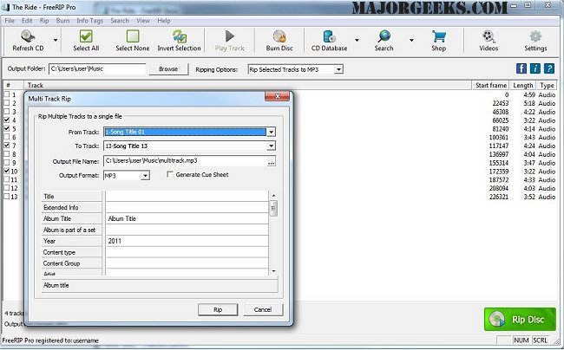The width and height of the screenshot is (564, 350).
Task: Uncheck the track 5 checkbox
Action: (x=6, y=128)
